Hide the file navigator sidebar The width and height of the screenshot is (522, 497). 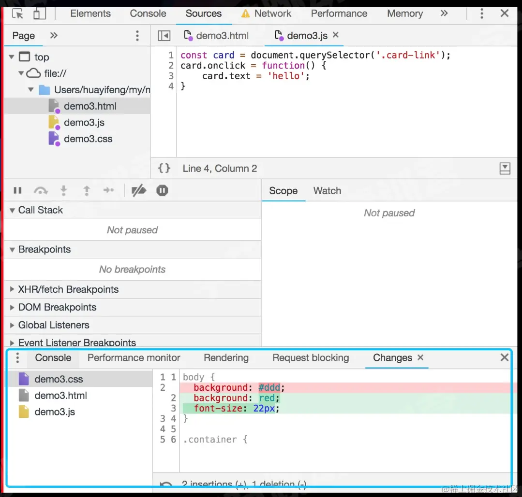[164, 36]
